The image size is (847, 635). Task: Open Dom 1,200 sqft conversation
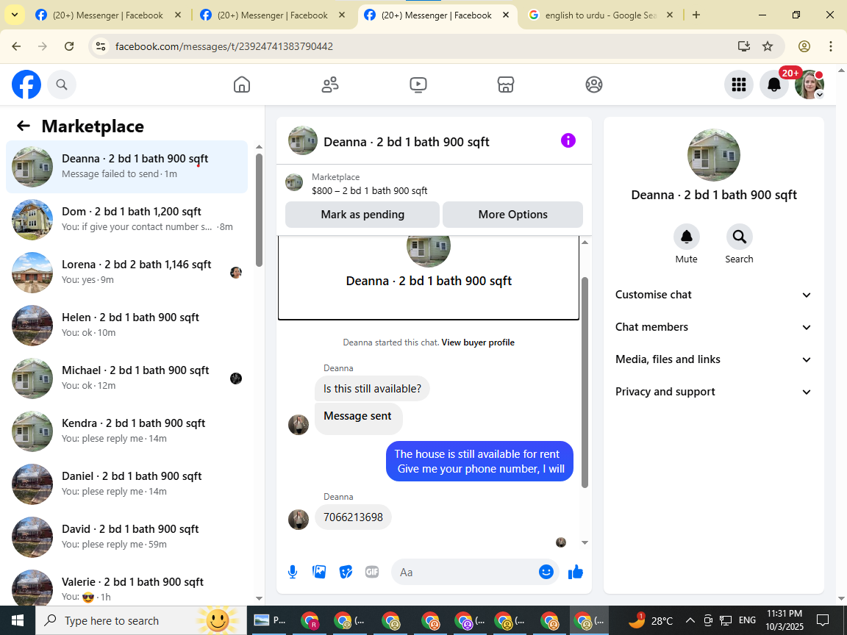point(127,219)
